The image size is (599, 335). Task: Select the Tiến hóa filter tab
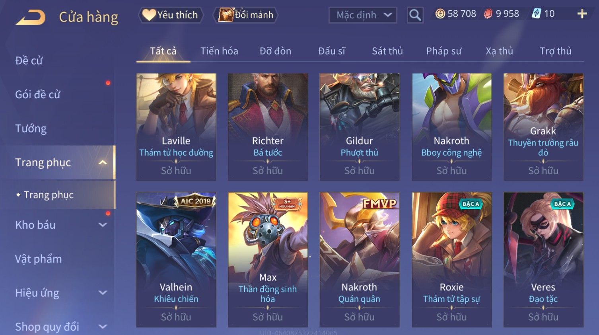(x=219, y=51)
